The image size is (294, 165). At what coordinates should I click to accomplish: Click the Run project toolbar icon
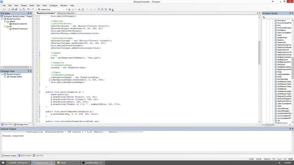point(73,9)
